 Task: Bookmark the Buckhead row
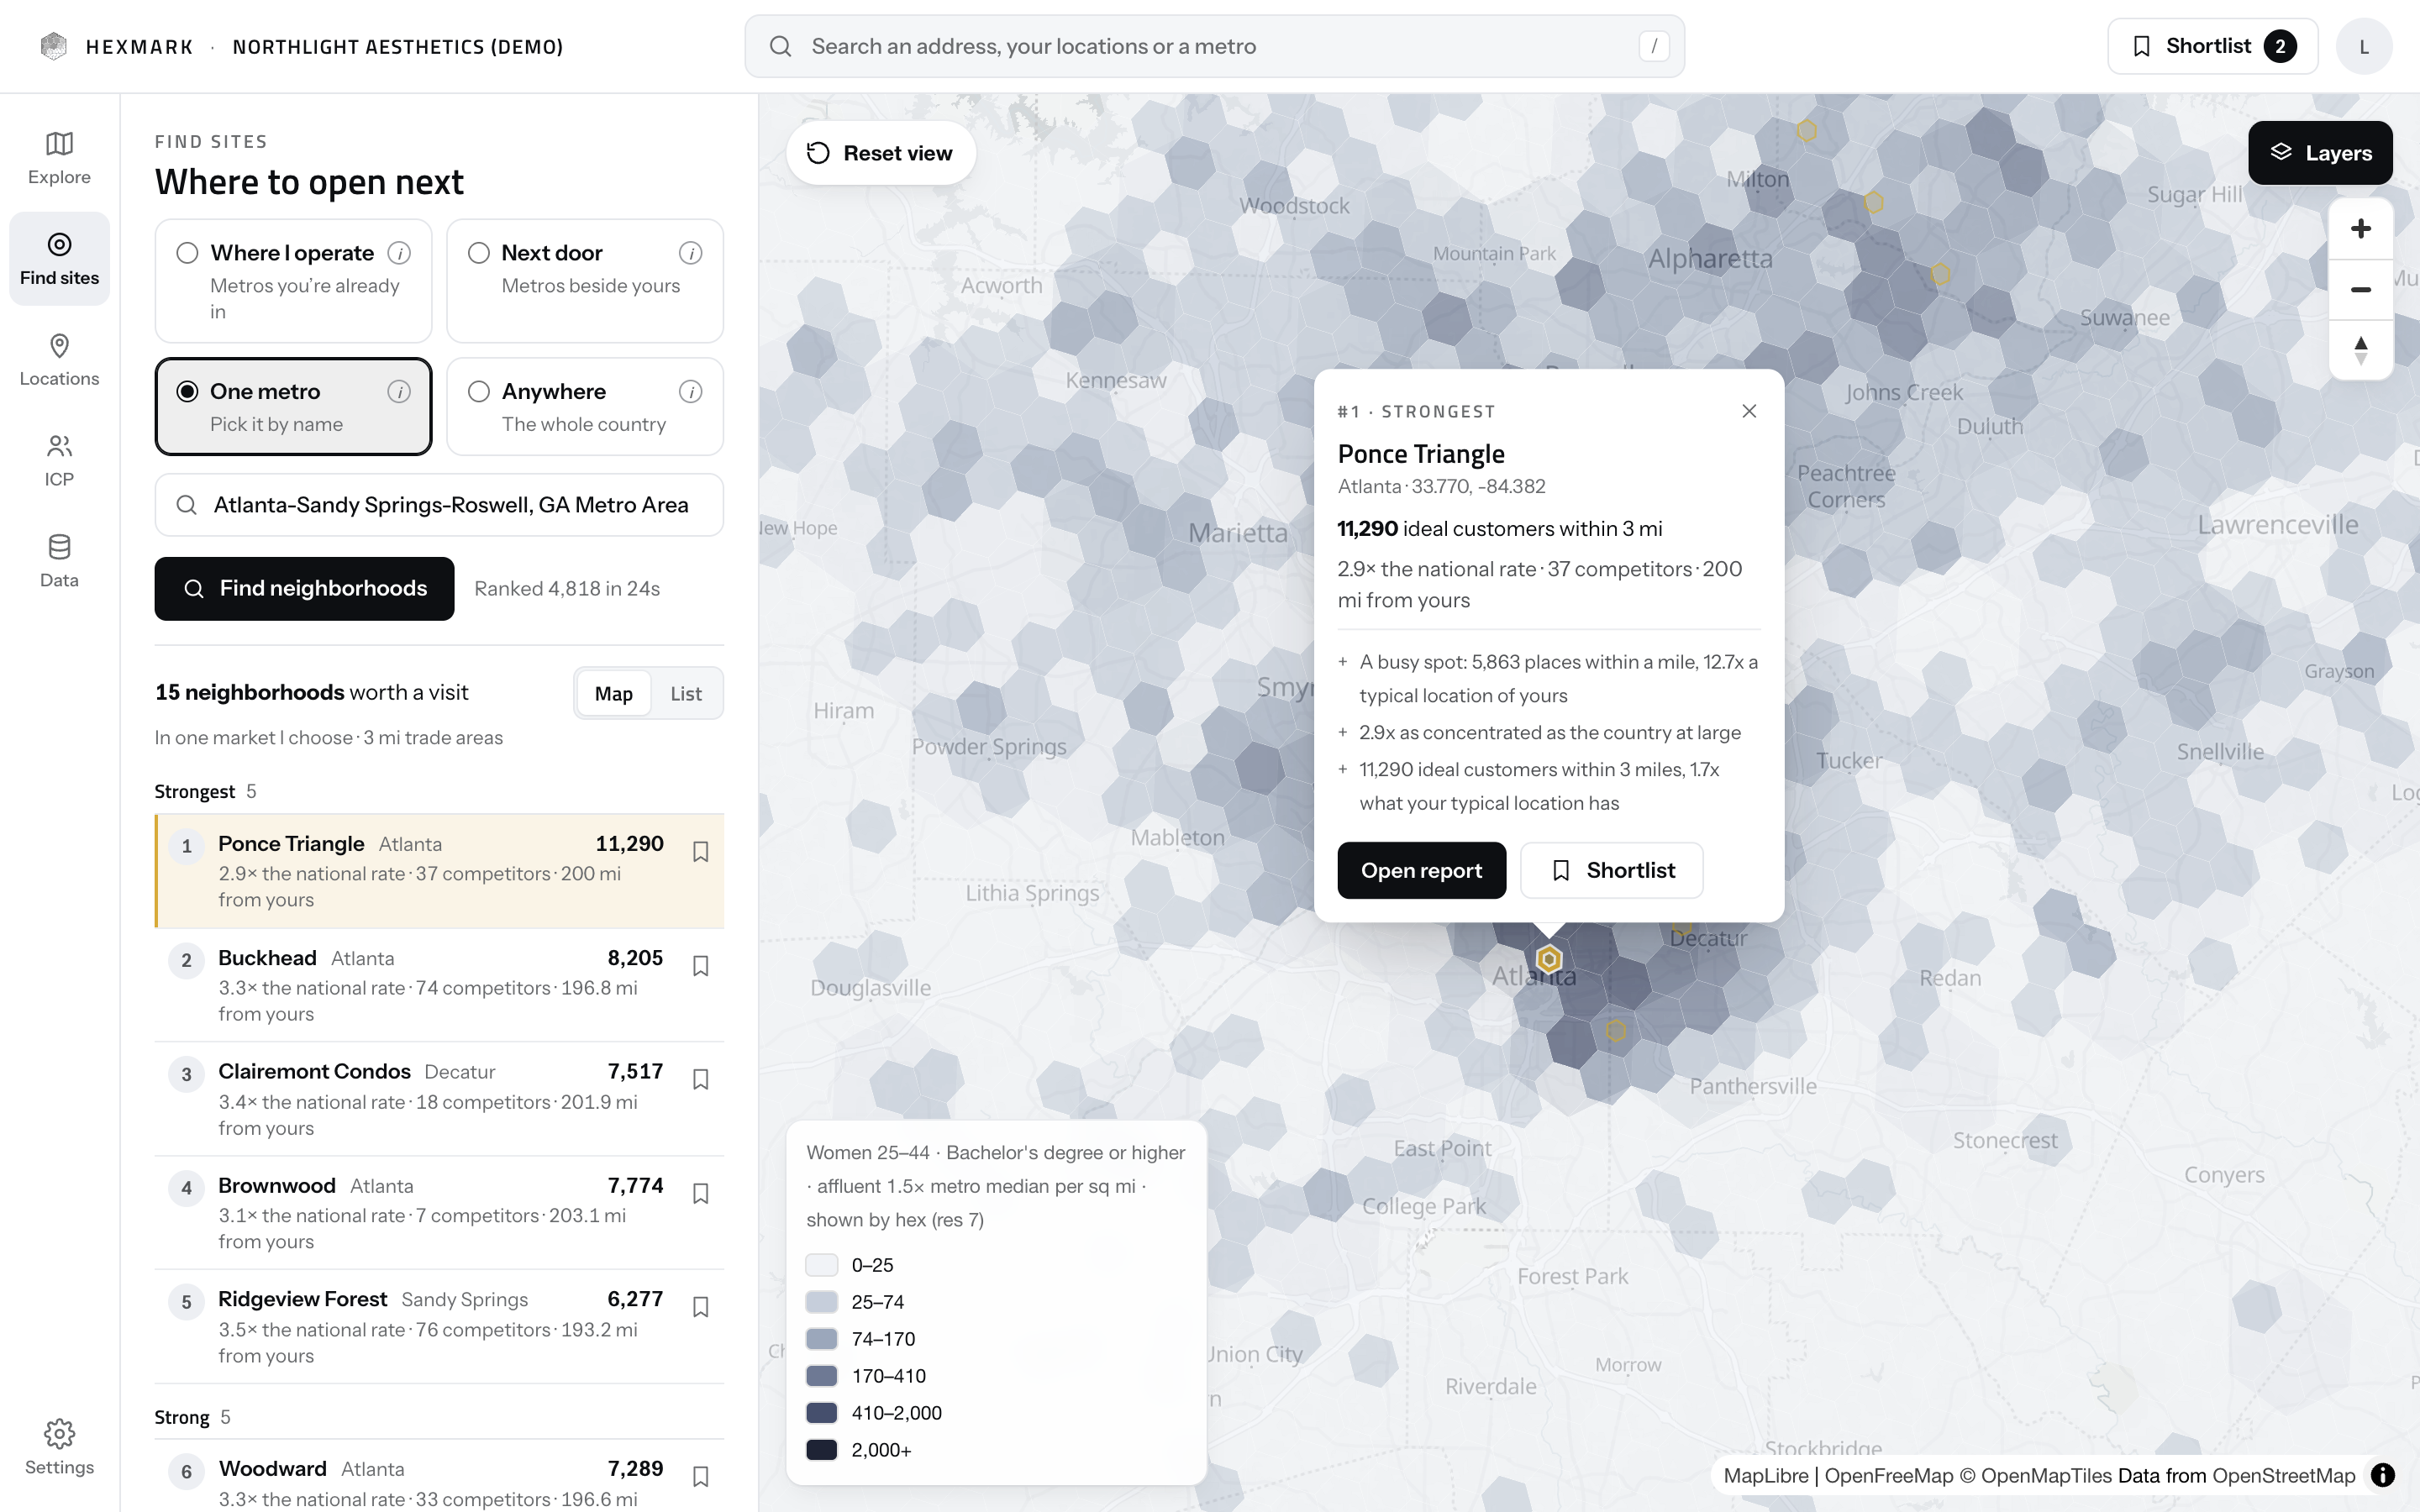coord(701,965)
